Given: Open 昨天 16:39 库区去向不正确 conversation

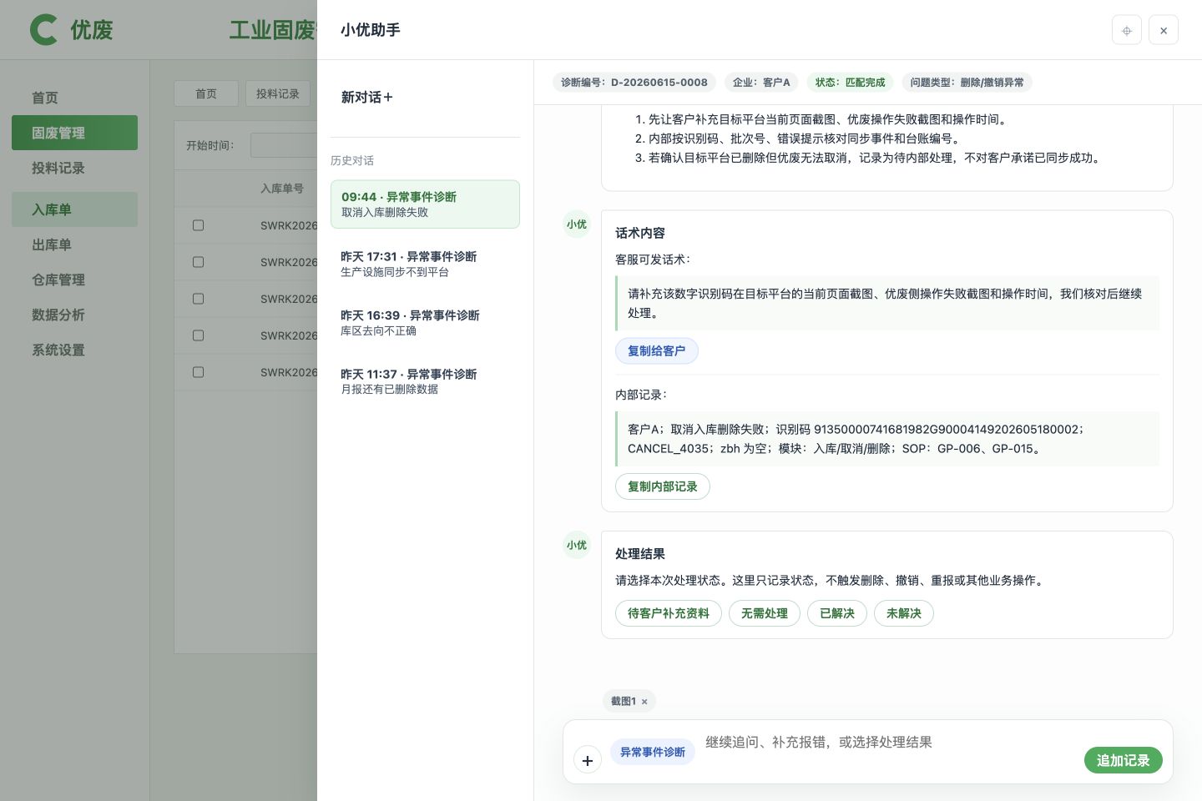Looking at the screenshot, I should tap(425, 322).
